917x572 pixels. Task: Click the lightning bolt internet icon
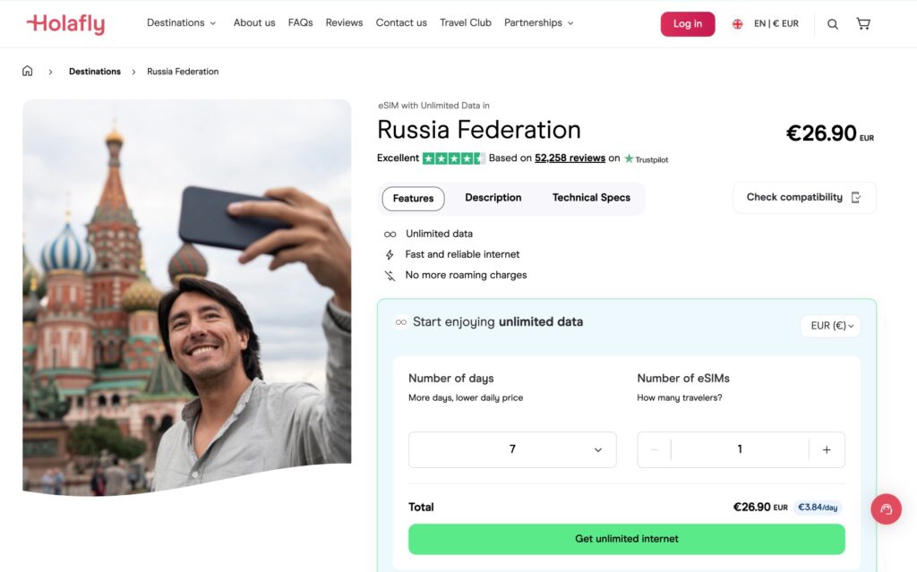coord(389,254)
